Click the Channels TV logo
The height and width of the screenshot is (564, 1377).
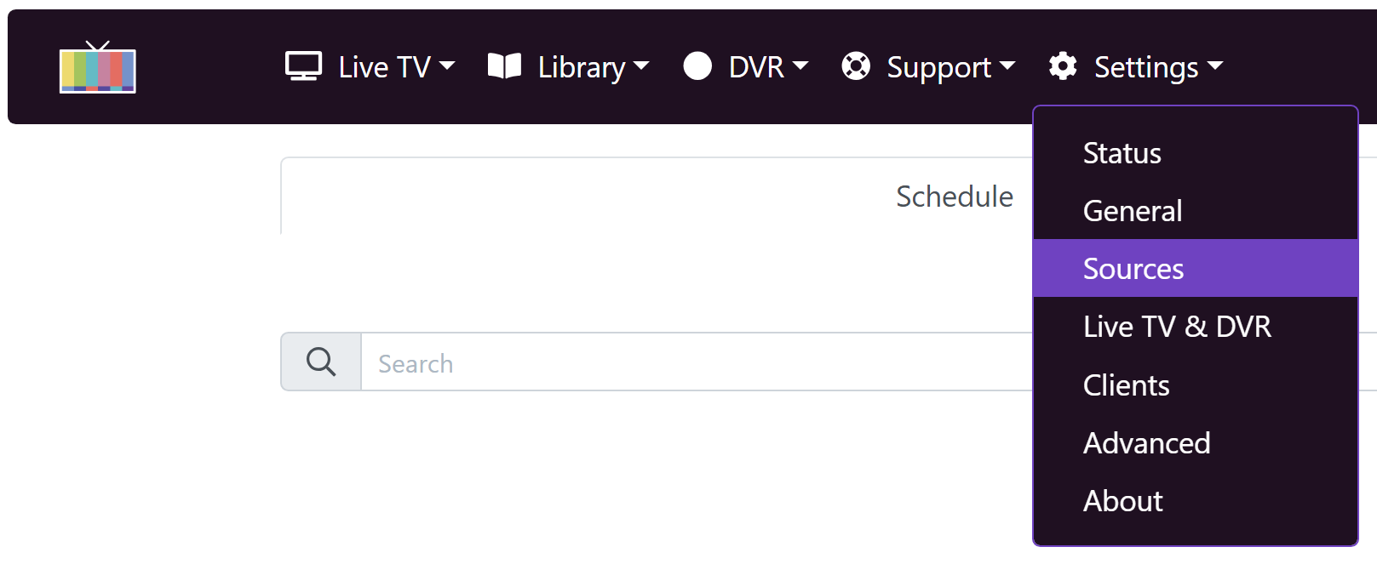point(97,68)
